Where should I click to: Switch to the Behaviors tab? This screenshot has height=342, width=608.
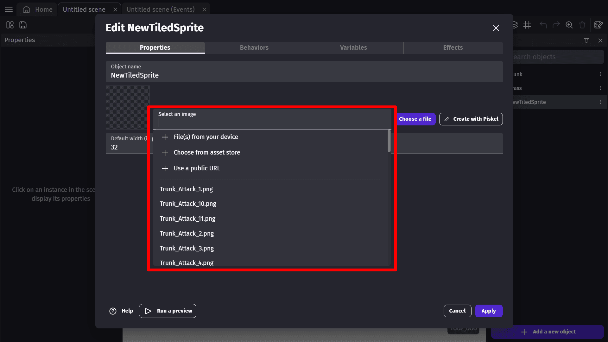coord(254,47)
